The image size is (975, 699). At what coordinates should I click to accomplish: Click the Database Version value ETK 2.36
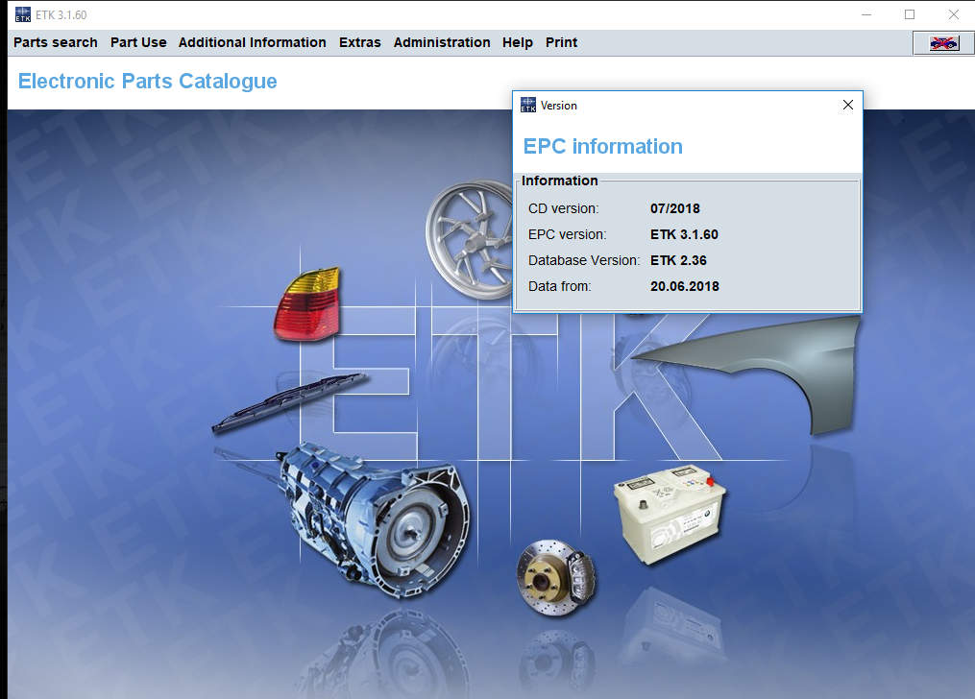[678, 261]
